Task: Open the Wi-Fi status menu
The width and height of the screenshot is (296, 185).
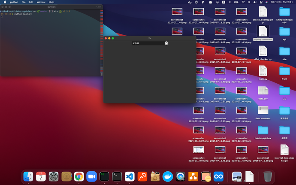Action: [x=243, y=2]
